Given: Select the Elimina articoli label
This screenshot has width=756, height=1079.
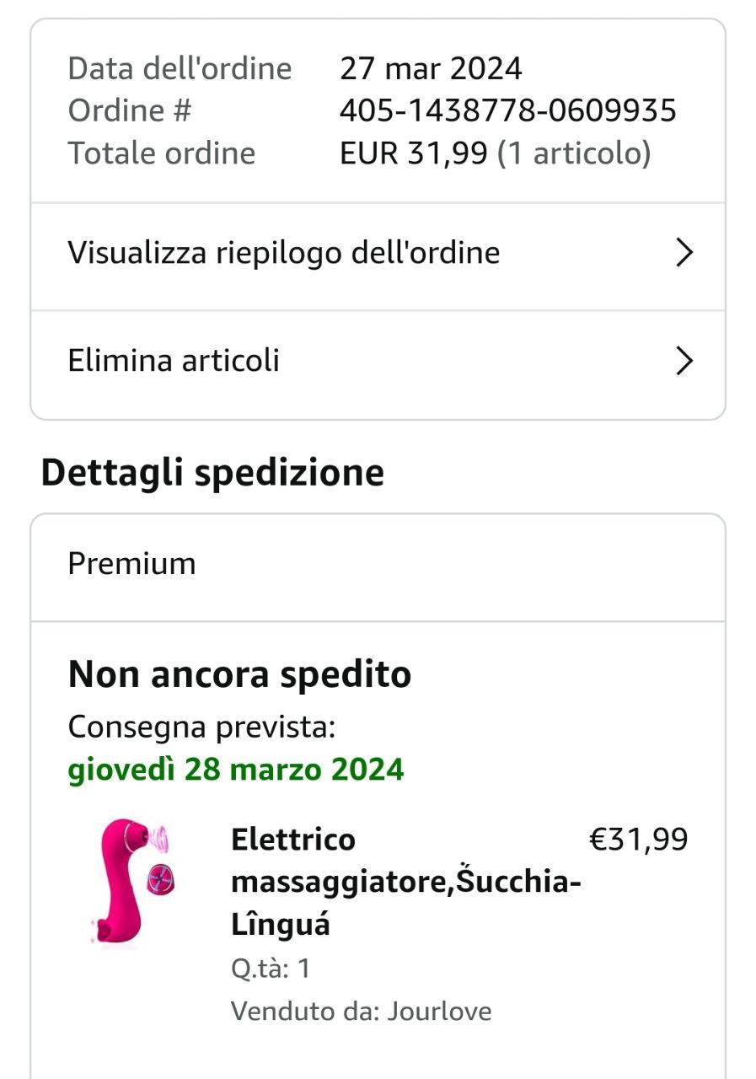Looking at the screenshot, I should pyautogui.click(x=174, y=361).
